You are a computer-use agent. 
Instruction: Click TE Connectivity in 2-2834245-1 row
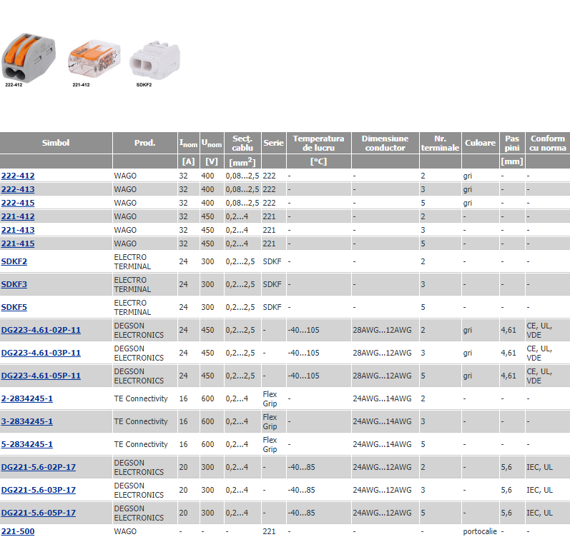pyautogui.click(x=141, y=398)
